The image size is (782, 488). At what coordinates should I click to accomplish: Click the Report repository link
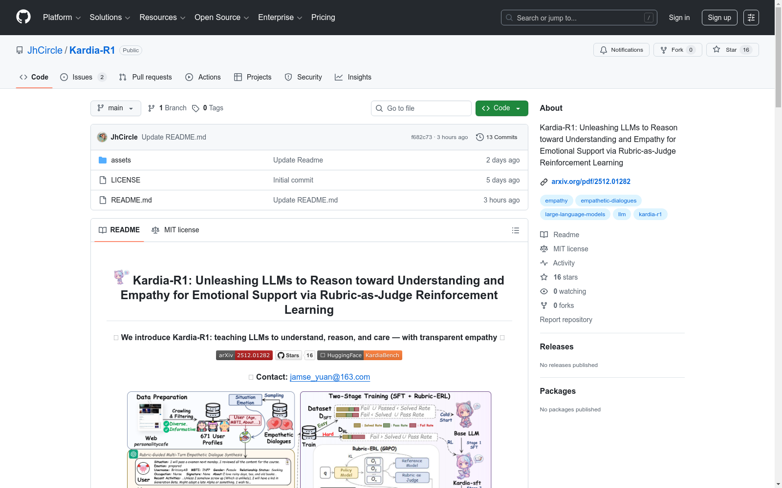point(566,320)
